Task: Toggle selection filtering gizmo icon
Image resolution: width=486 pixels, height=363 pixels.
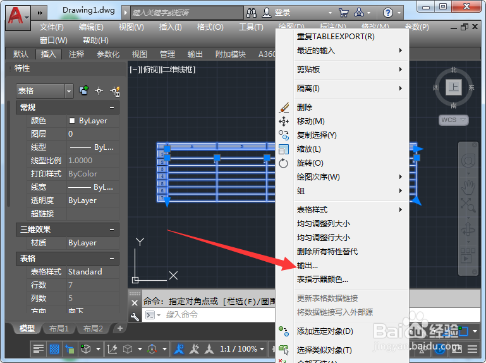Action: pyautogui.click(x=152, y=349)
